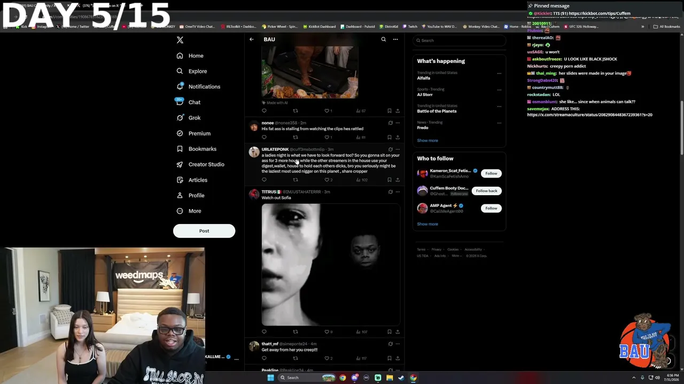Open more options for AJ Storr trend
The width and height of the screenshot is (684, 384).
tap(499, 90)
